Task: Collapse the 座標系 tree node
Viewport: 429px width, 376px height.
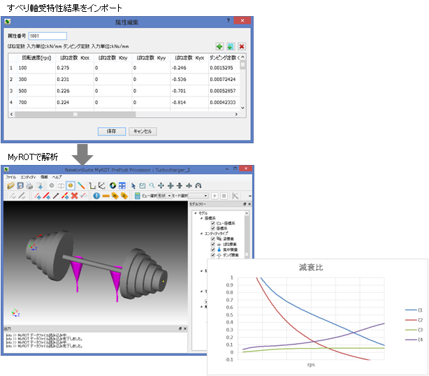Action: click(x=201, y=218)
